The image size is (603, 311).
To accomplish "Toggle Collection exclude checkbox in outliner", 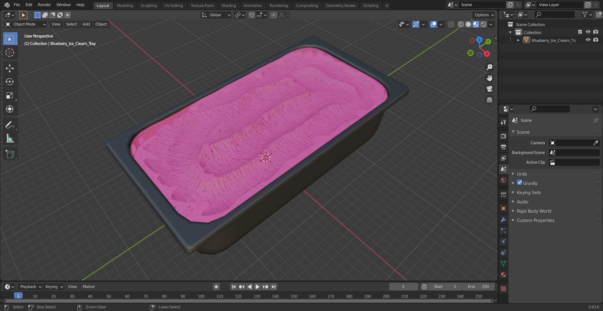I will pos(580,32).
